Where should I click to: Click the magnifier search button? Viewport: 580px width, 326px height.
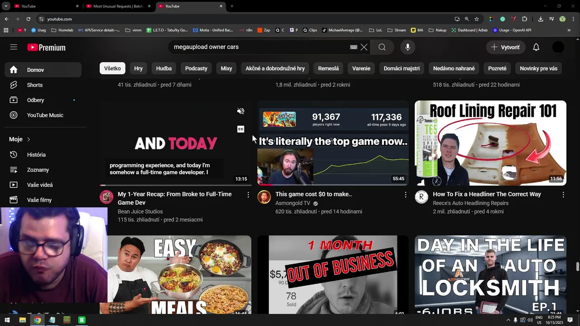[x=382, y=47]
